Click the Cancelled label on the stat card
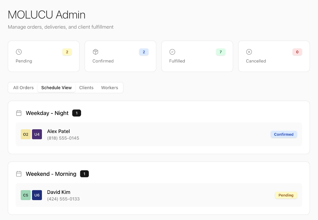Image resolution: width=318 pixels, height=220 pixels. 256,61
